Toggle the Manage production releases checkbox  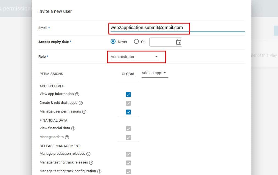128,154
